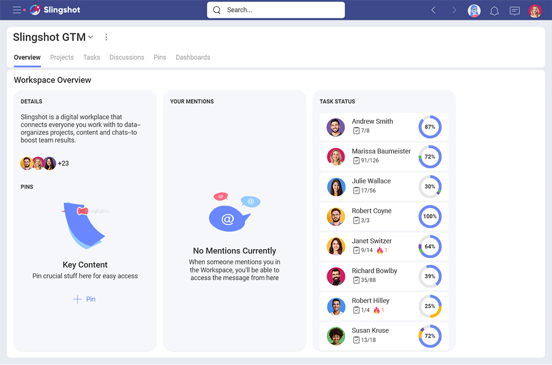This screenshot has width=552, height=365.
Task: Open the third member avatar in Details
Action: (49, 163)
